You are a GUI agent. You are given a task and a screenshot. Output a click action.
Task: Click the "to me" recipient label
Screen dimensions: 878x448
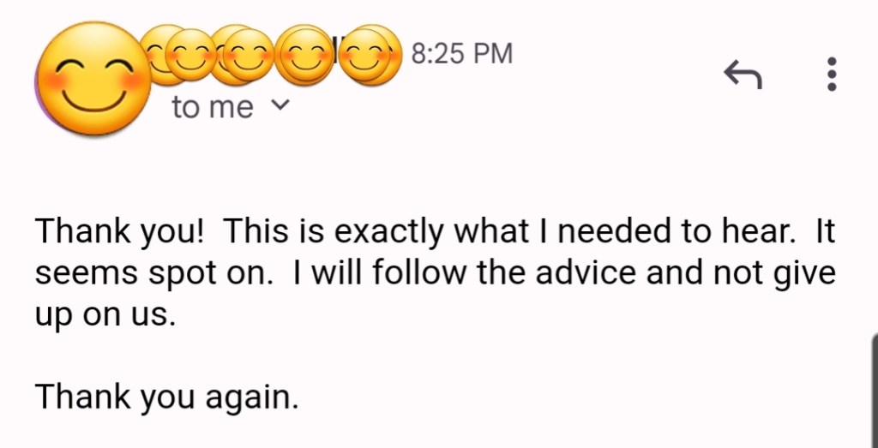click(x=213, y=108)
